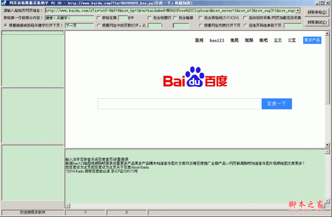
Task: Click the 设置 link
Action: pos(292,40)
